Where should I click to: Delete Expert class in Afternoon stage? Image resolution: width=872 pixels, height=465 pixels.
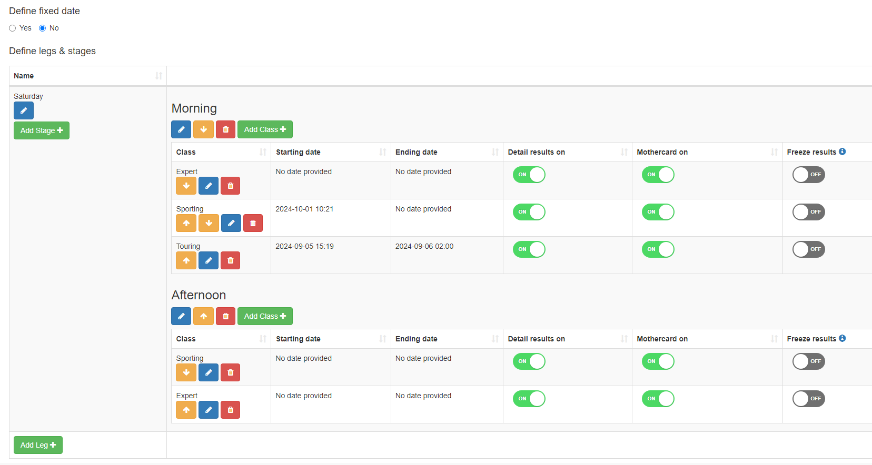click(230, 410)
